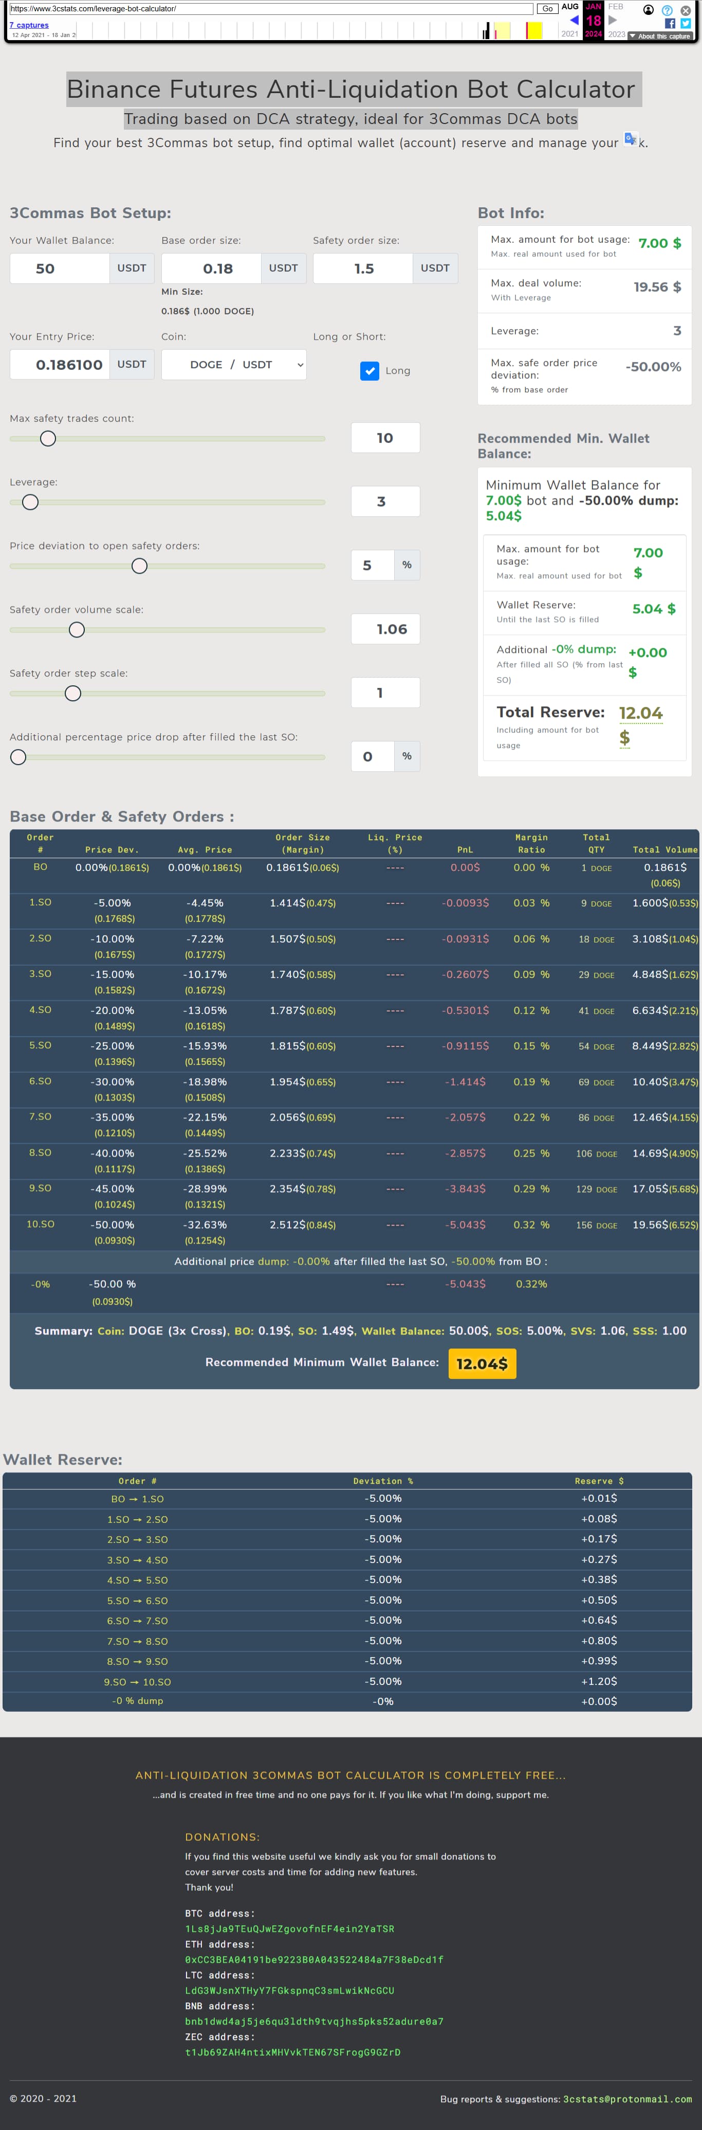This screenshot has width=702, height=2130.
Task: Click the Your Wallet Balance input field
Action: (x=60, y=269)
